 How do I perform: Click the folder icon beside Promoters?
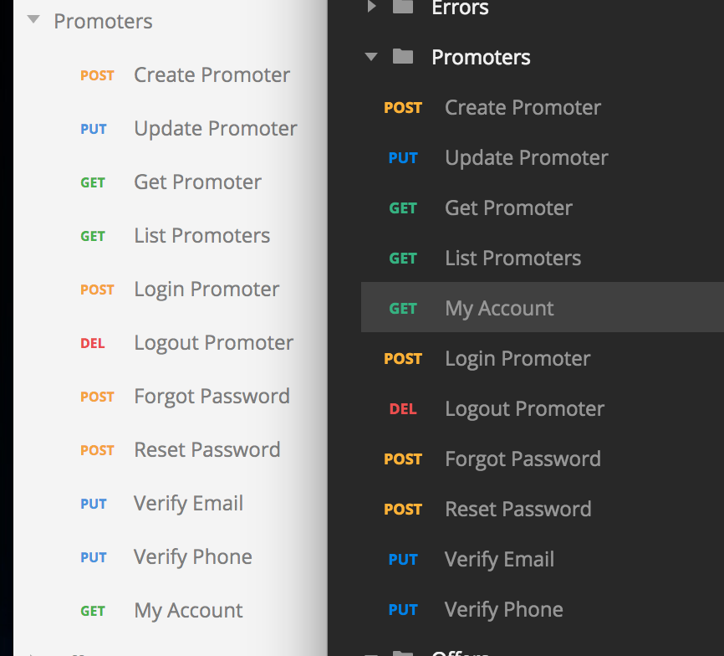pyautogui.click(x=403, y=57)
